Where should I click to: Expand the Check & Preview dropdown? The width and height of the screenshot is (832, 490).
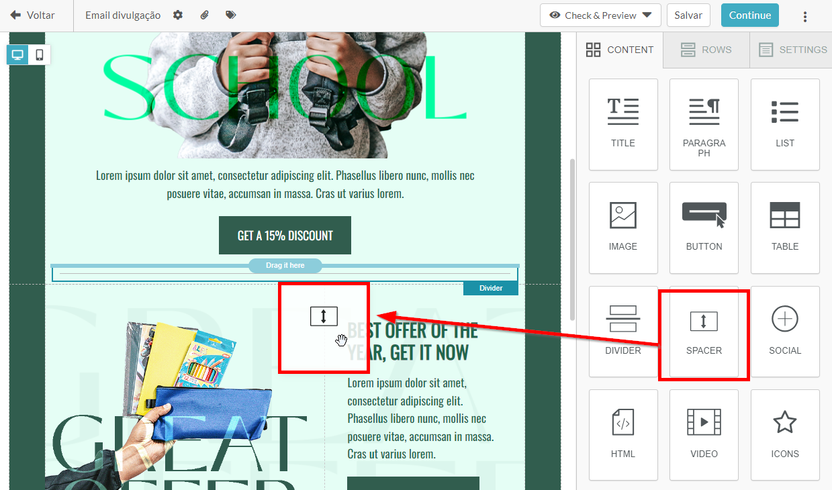pyautogui.click(x=600, y=15)
